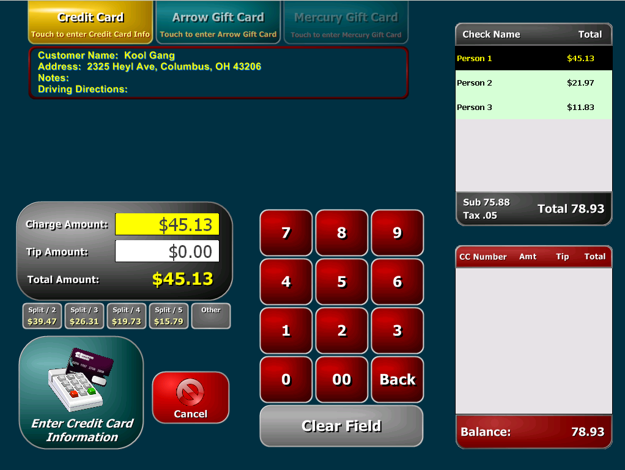Select Person 2 check for $21.97
Image resolution: width=625 pixels, height=470 pixels.
click(533, 83)
